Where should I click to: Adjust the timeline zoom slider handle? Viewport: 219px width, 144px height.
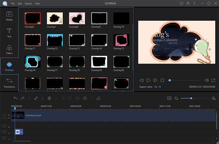pos(191,98)
